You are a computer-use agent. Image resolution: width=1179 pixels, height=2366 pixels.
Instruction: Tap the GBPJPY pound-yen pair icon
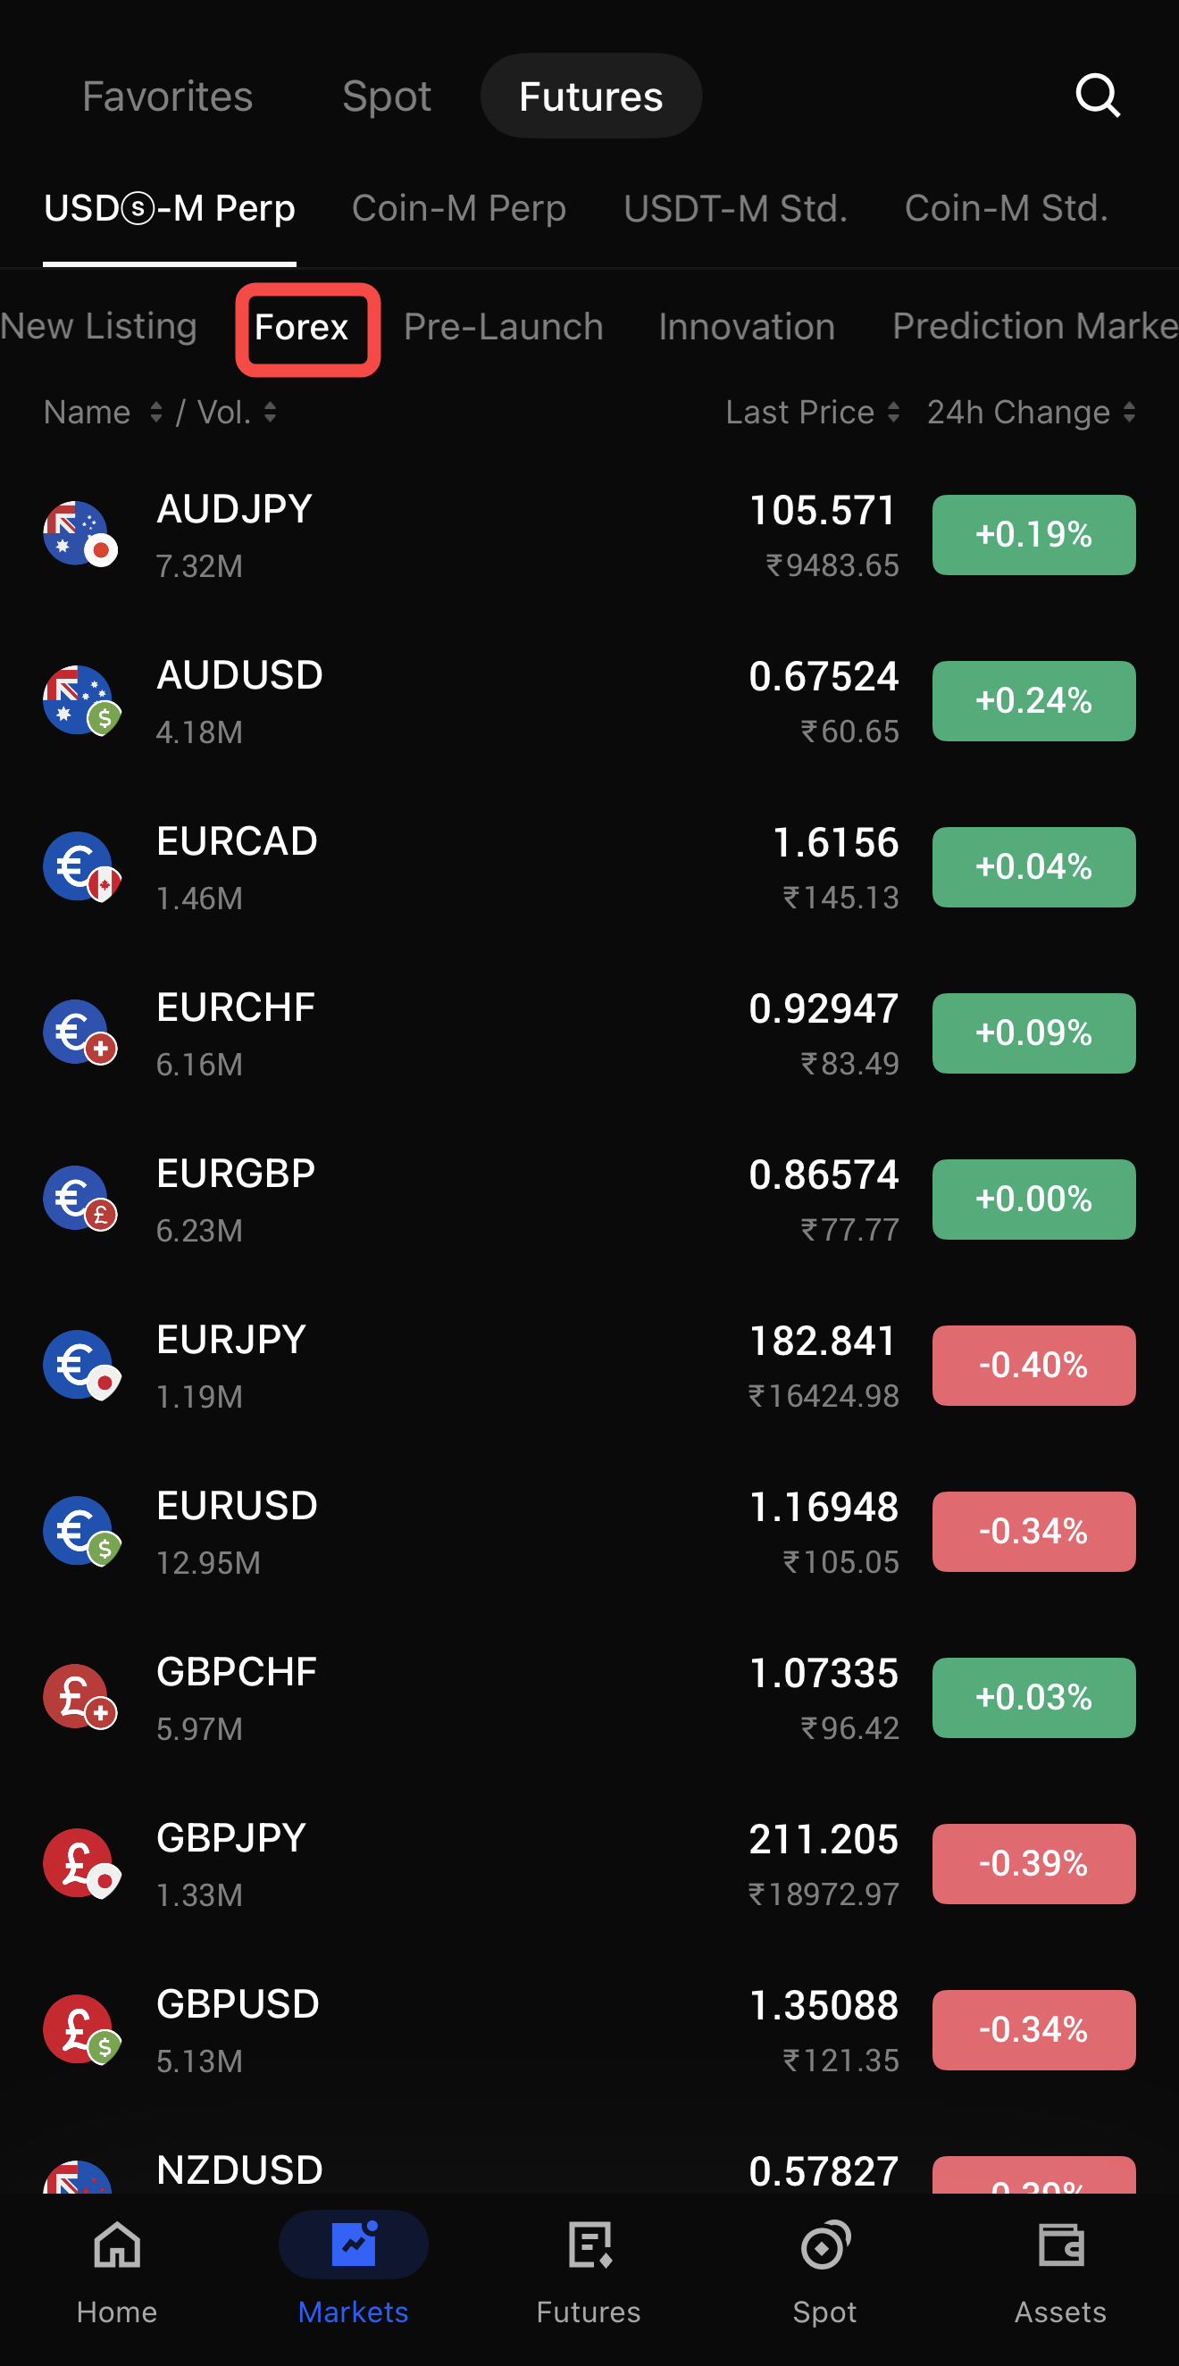pos(79,1863)
